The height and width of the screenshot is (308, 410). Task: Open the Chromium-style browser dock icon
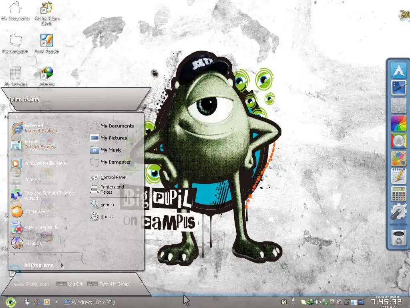[398, 141]
